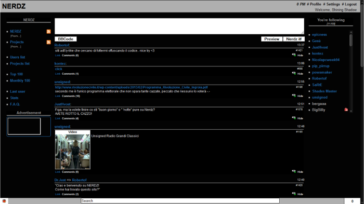Screen dimensions: 364x204
Task: Hide unsigned's Rivoluzione Civile post
Action: 300,96
